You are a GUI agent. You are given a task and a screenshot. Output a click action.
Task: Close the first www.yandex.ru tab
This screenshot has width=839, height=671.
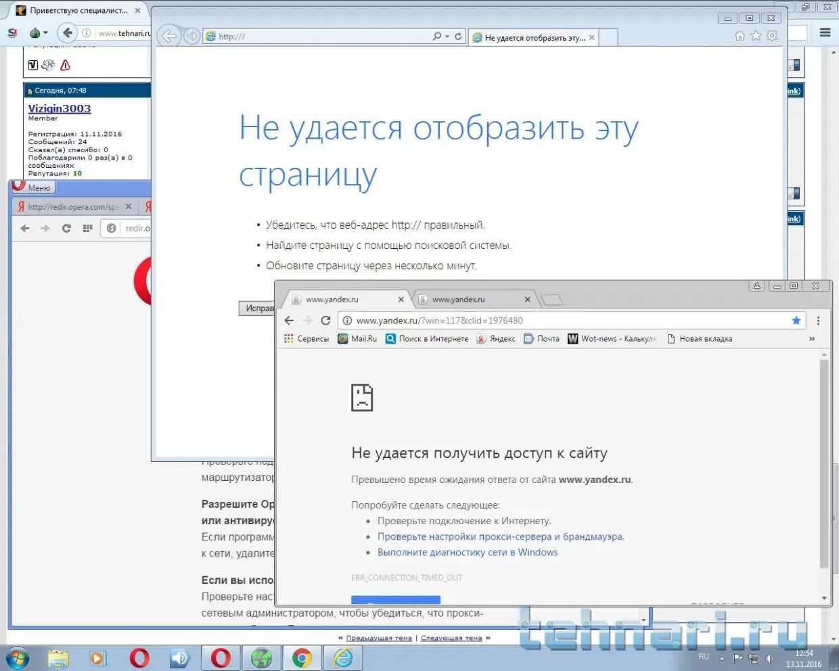(x=401, y=300)
